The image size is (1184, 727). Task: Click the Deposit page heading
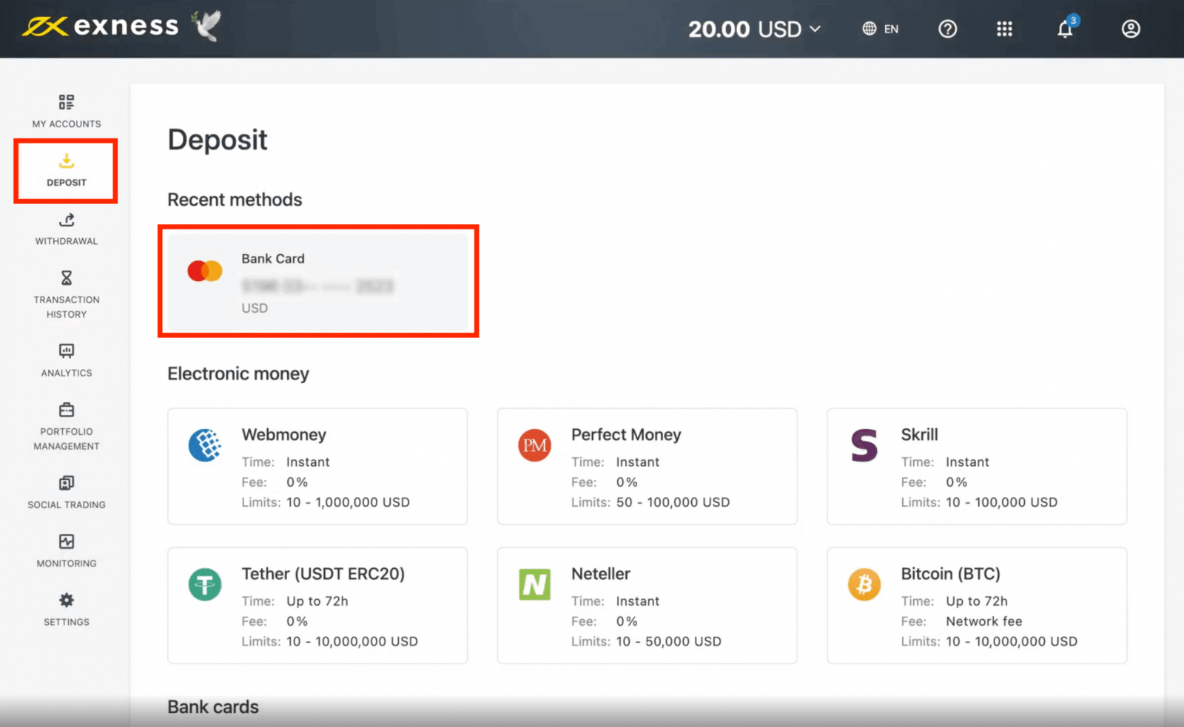click(x=218, y=140)
